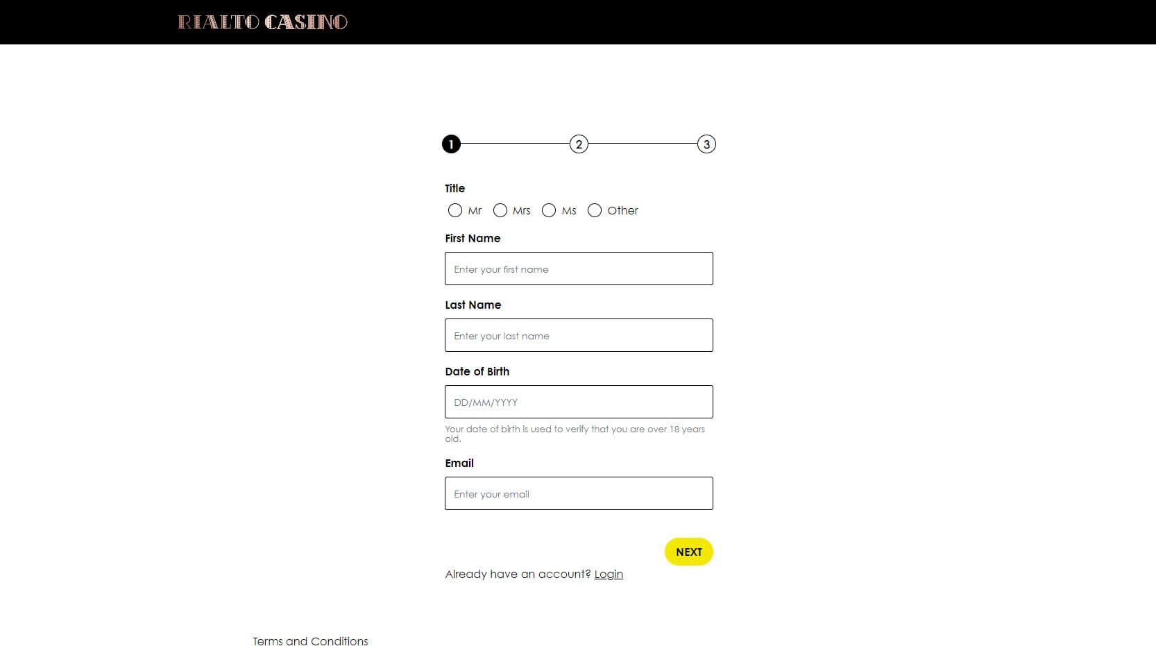Select the Ms title option

coord(549,210)
